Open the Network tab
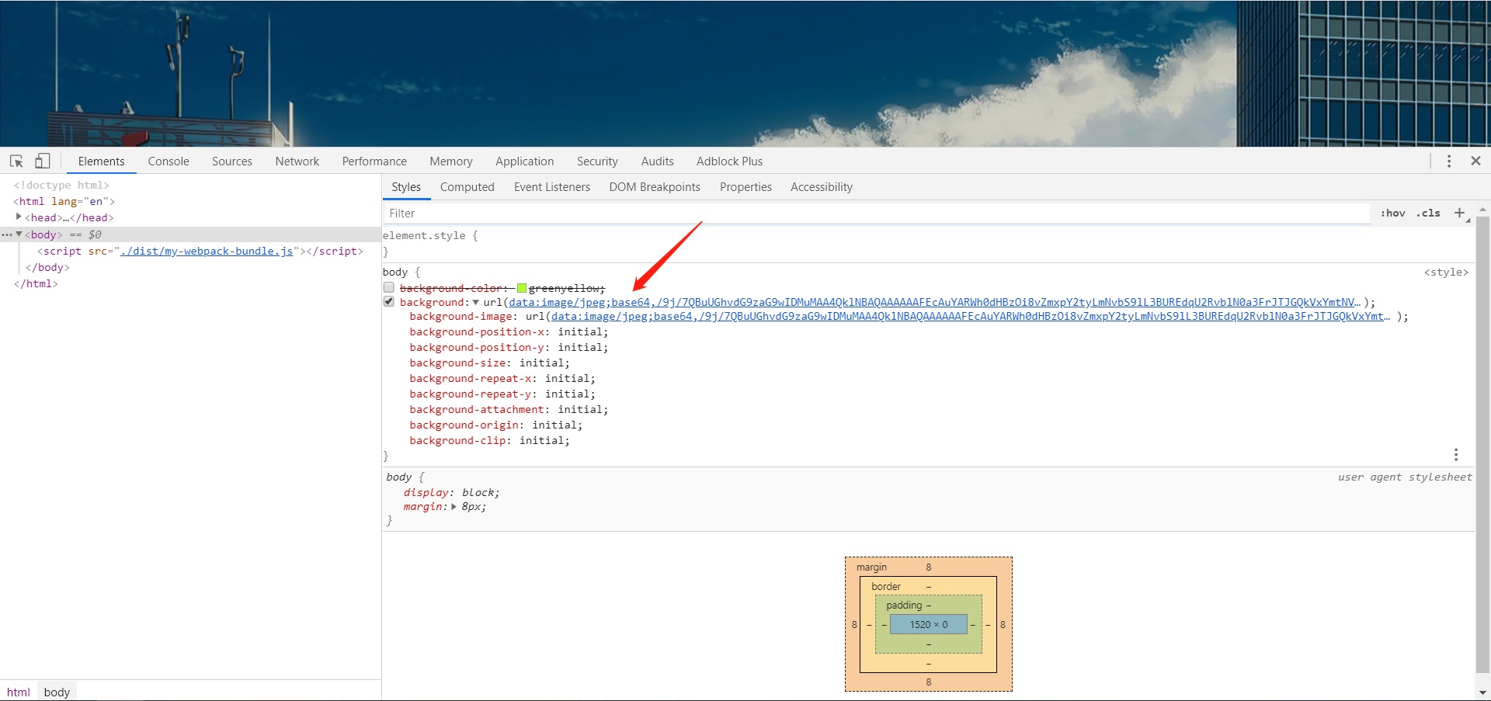The image size is (1491, 701). 297,161
